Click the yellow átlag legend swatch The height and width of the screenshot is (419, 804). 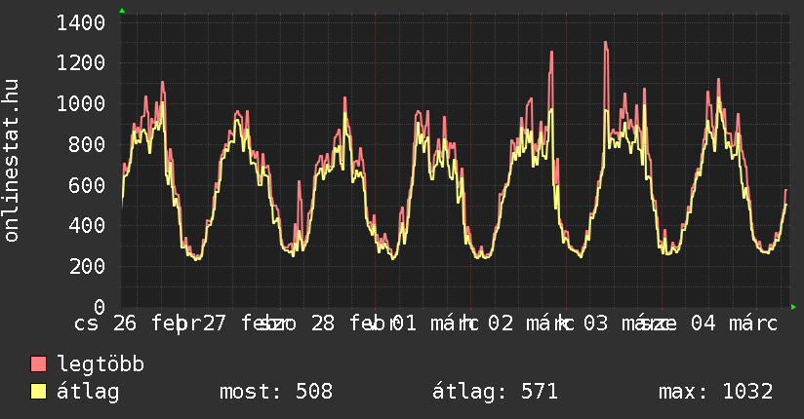(x=38, y=392)
